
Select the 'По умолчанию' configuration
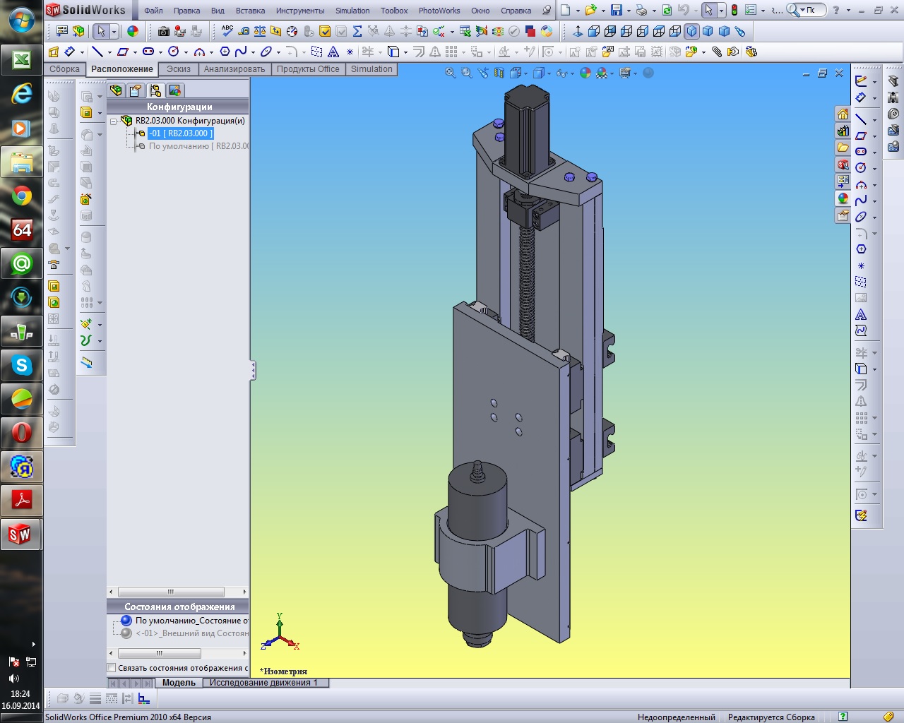pyautogui.click(x=198, y=146)
